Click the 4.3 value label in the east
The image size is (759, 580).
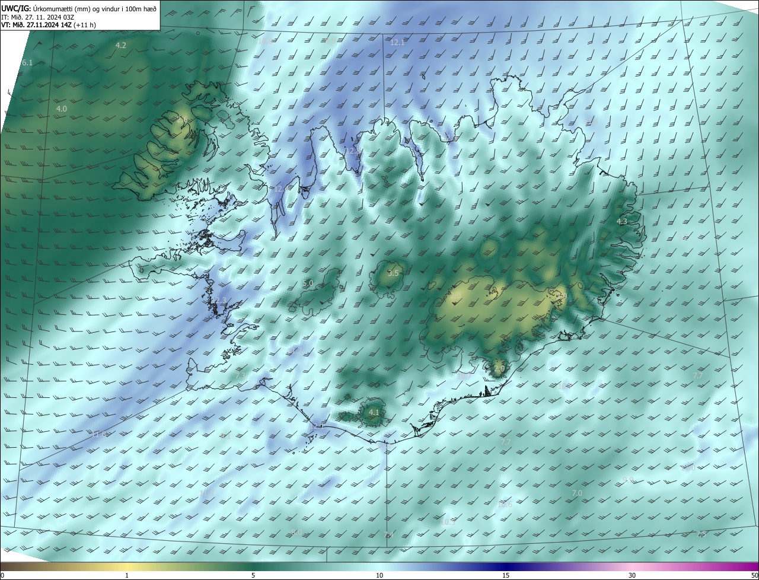coord(622,221)
